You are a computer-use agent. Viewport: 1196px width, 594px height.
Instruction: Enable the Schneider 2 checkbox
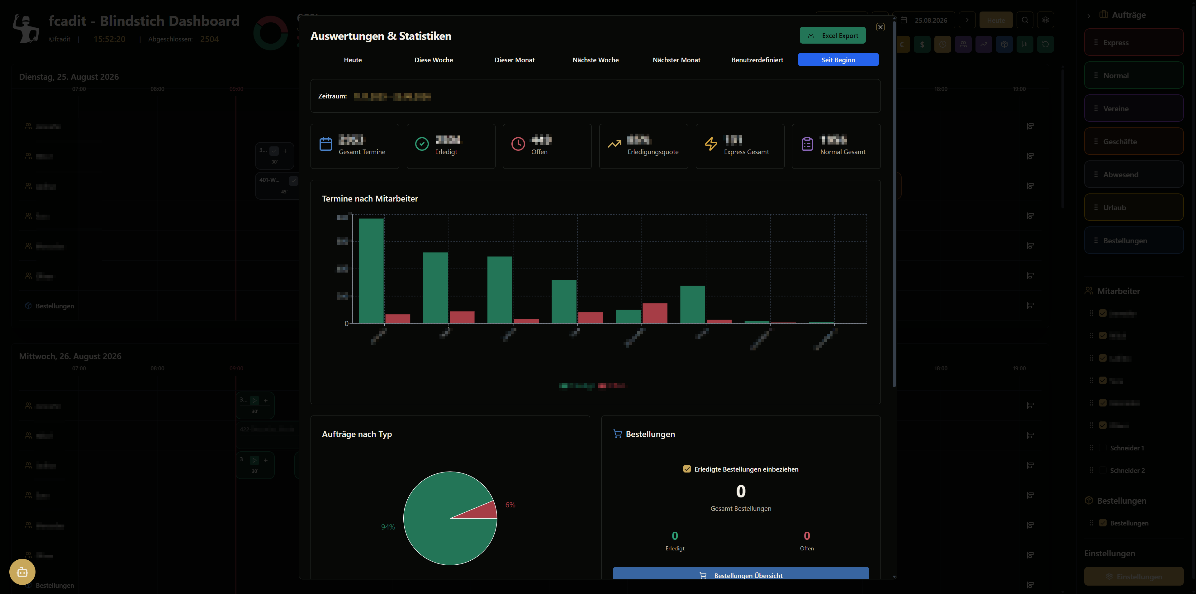[x=1103, y=470]
